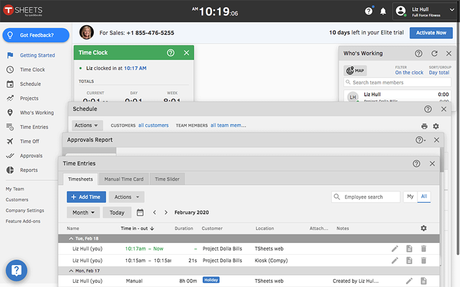The width and height of the screenshot is (460, 287).
Task: Open Projects in sidebar
Action: tap(22, 98)
